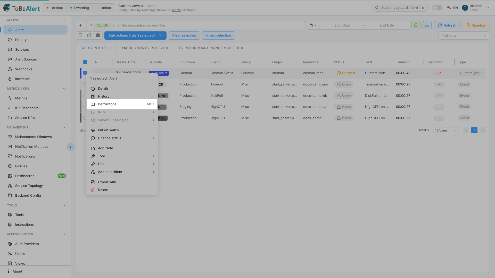
Task: Open Incidents in sidebar
Action: (35, 79)
